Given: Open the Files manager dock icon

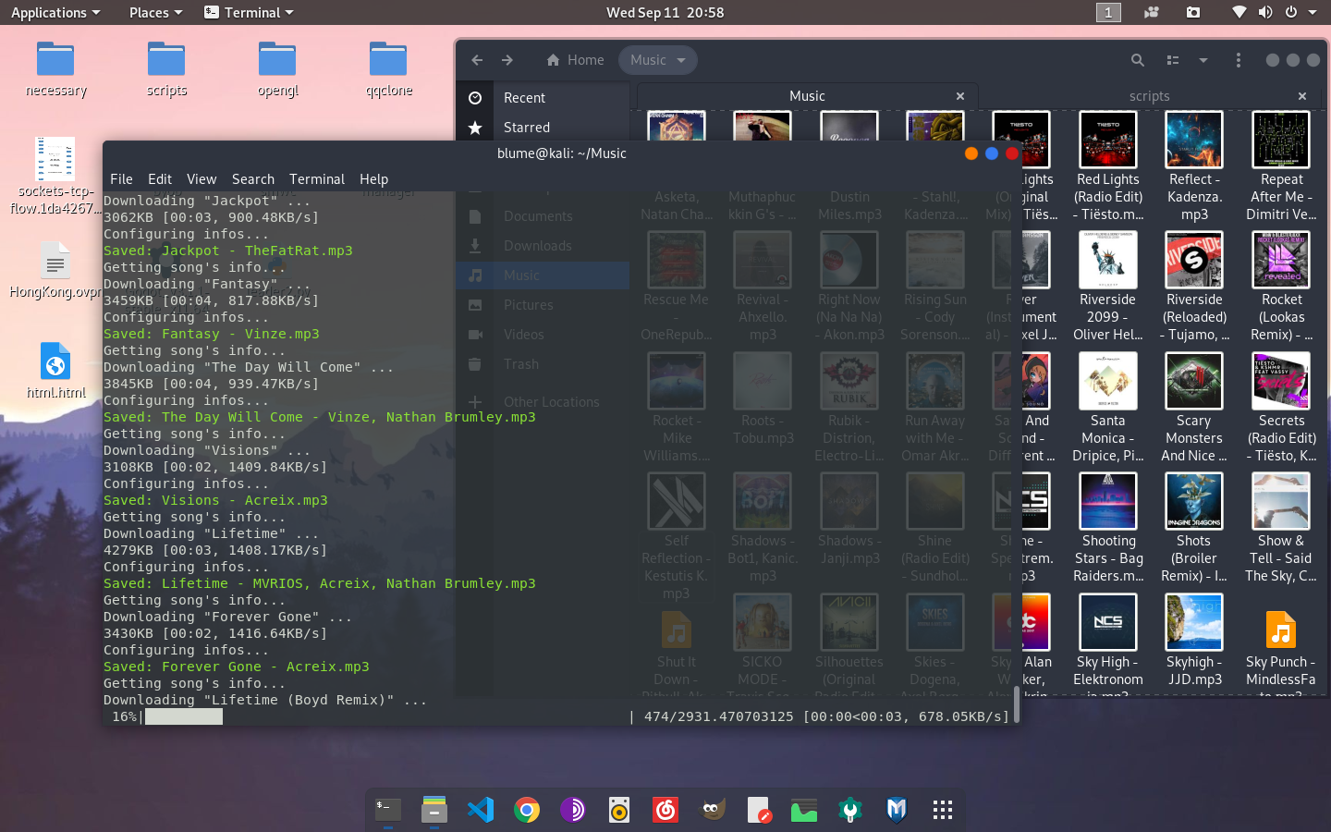Looking at the screenshot, I should pos(434,811).
